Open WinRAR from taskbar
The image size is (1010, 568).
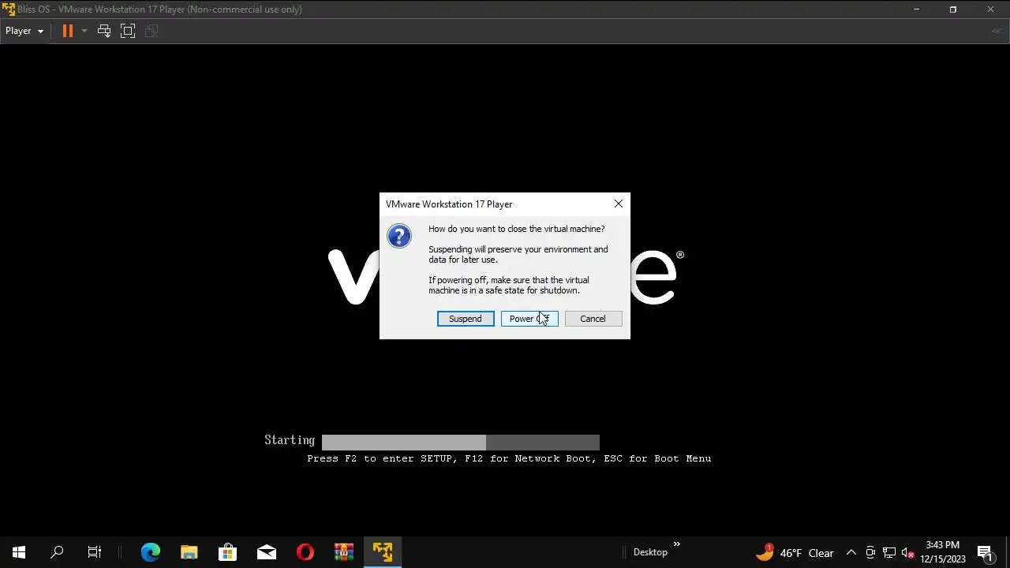pos(344,552)
